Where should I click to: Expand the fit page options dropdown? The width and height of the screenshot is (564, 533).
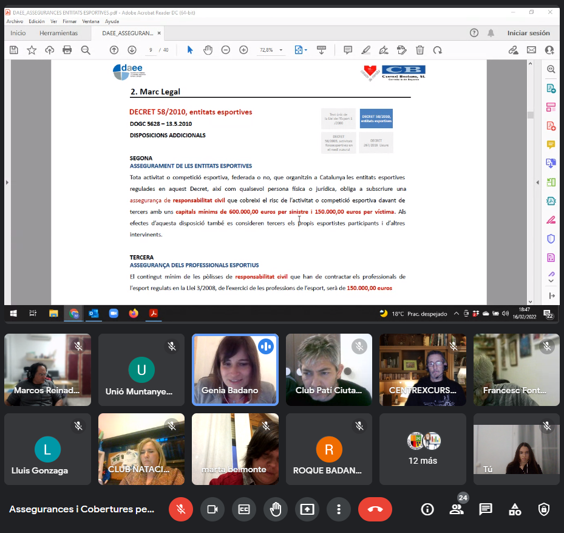point(306,50)
